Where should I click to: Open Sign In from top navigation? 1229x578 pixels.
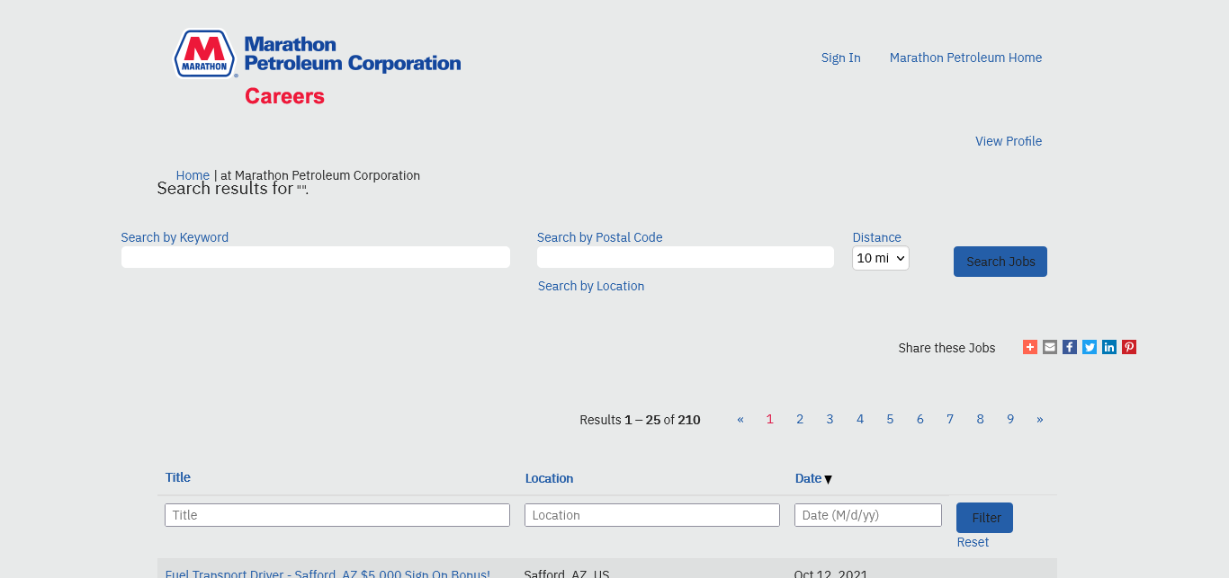pos(840,58)
